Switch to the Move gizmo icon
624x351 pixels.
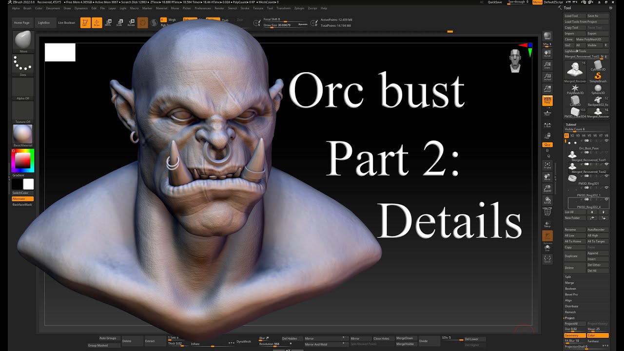(x=108, y=22)
